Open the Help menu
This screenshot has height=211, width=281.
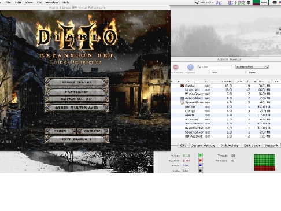coord(66,2)
